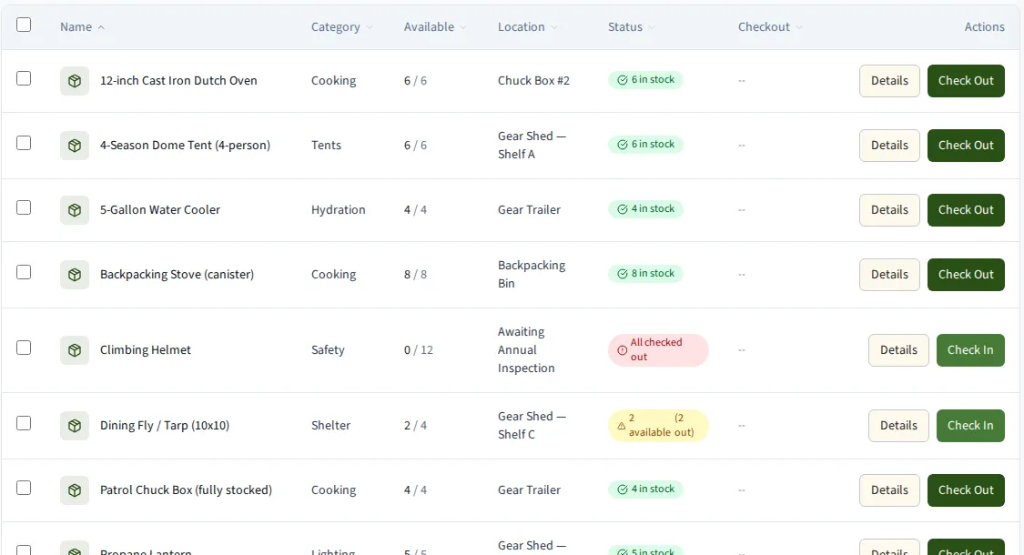
Task: Check In the Dining Fly / Tarp
Action: (970, 426)
